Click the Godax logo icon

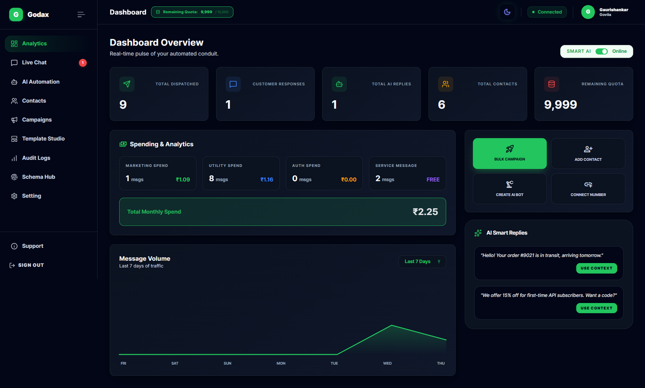pyautogui.click(x=16, y=14)
